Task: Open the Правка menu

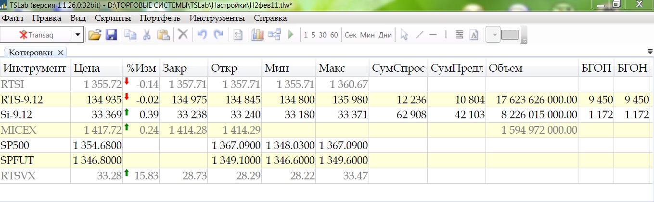Action: pyautogui.click(x=47, y=18)
